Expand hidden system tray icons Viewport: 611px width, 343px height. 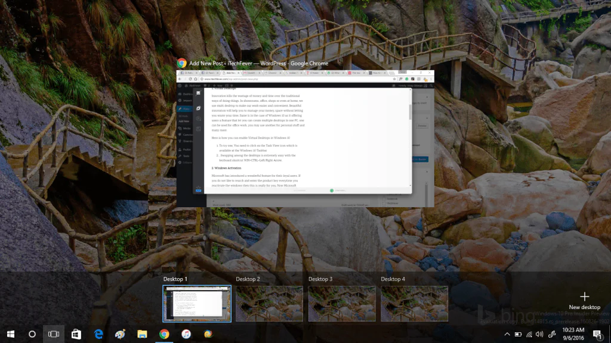pos(507,334)
